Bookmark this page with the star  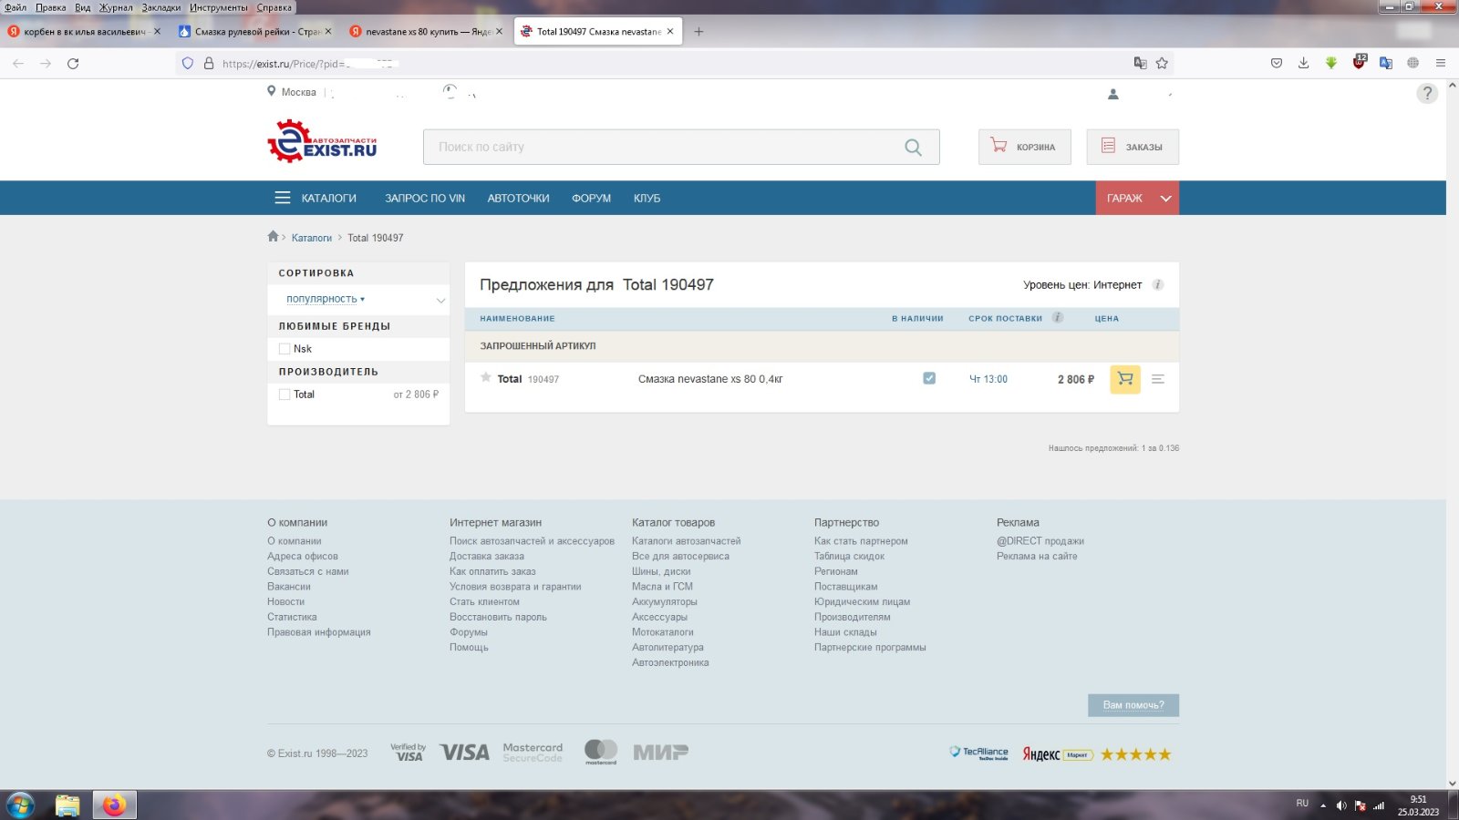point(1162,63)
